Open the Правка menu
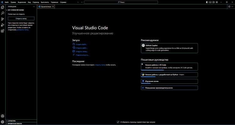The image size is (235, 125). [13, 2]
